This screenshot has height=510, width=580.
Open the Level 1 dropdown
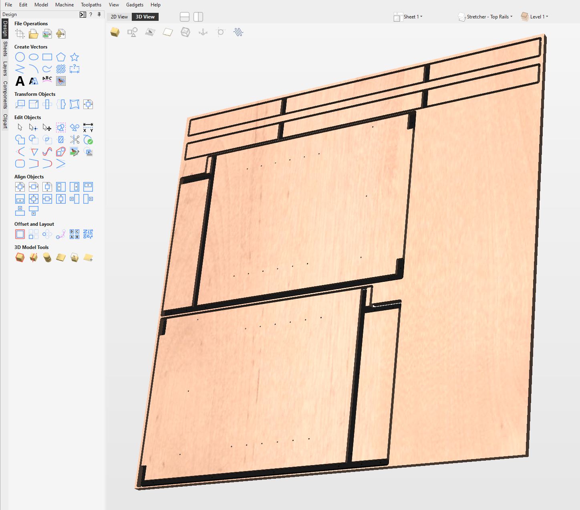(x=534, y=17)
